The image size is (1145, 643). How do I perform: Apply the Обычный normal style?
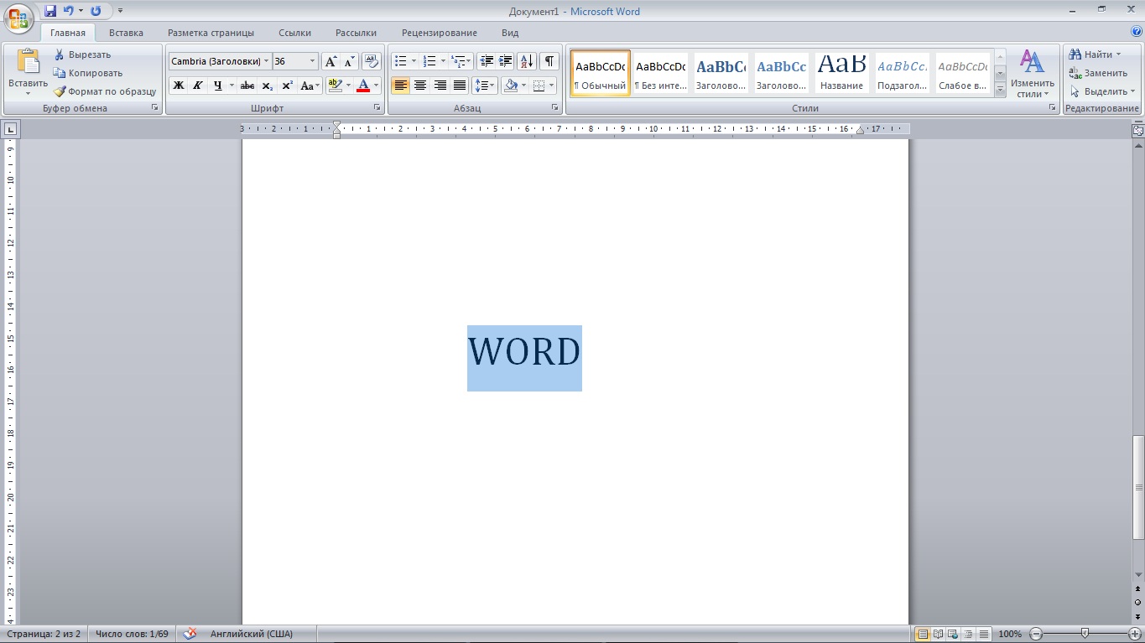pos(601,73)
